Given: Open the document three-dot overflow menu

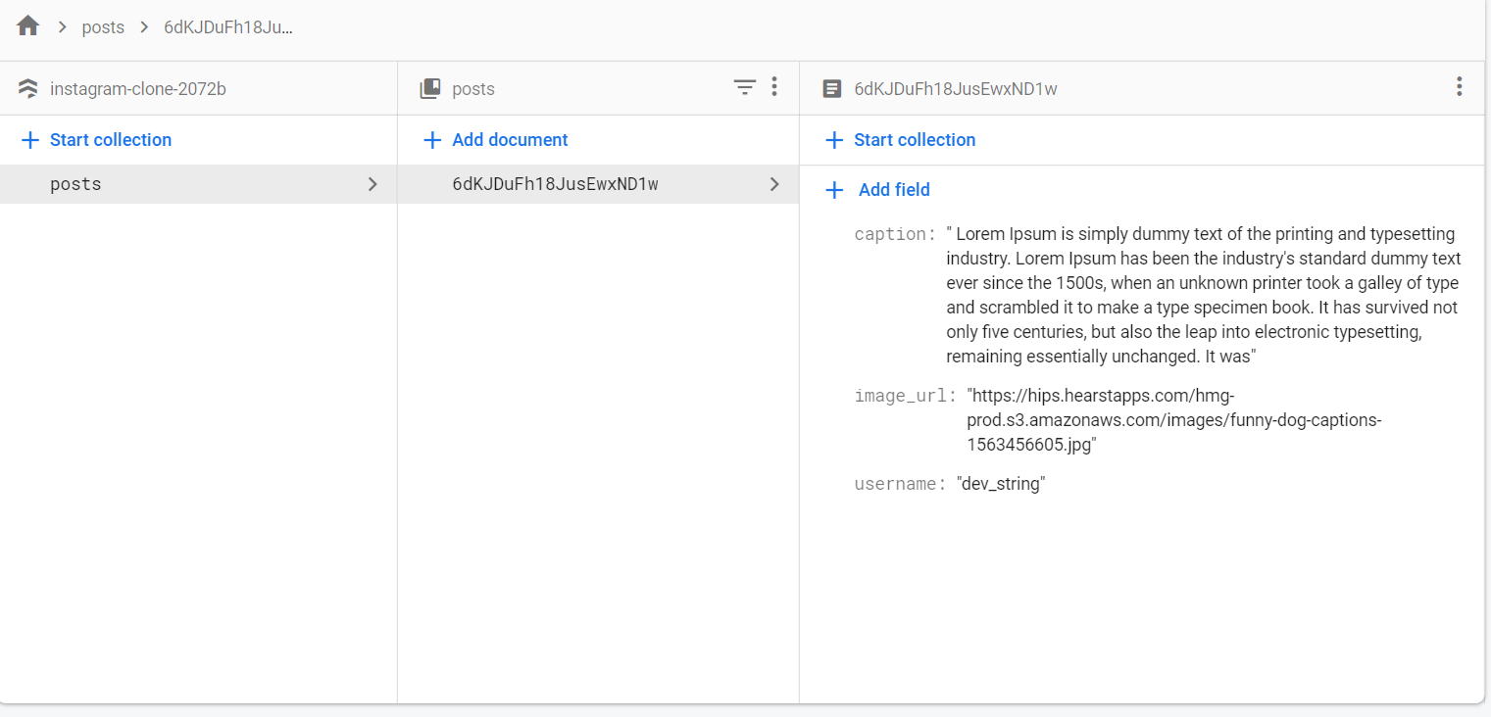Looking at the screenshot, I should tap(1460, 87).
